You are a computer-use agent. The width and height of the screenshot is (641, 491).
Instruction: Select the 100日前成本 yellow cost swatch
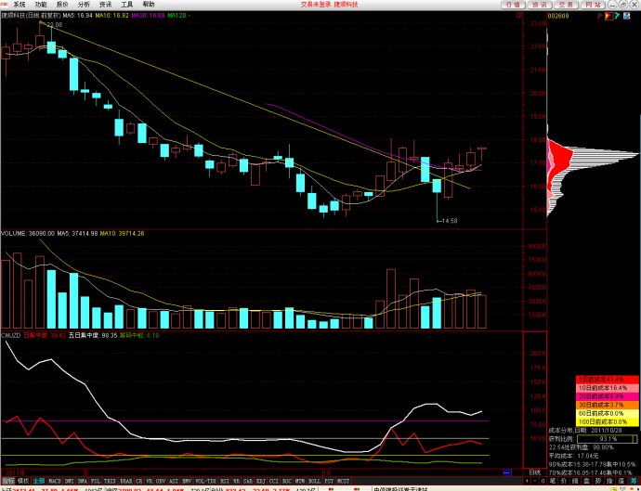[602, 421]
